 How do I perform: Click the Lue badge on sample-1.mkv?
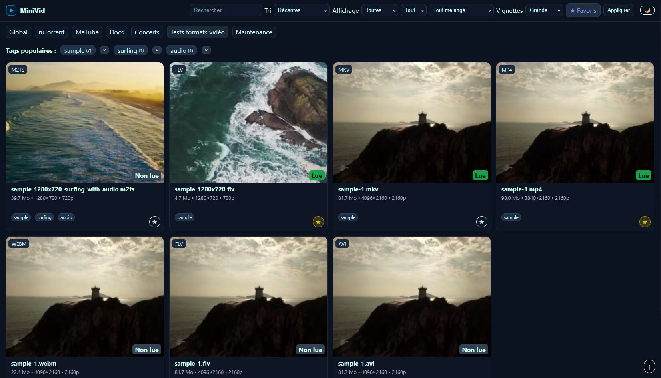(x=480, y=175)
